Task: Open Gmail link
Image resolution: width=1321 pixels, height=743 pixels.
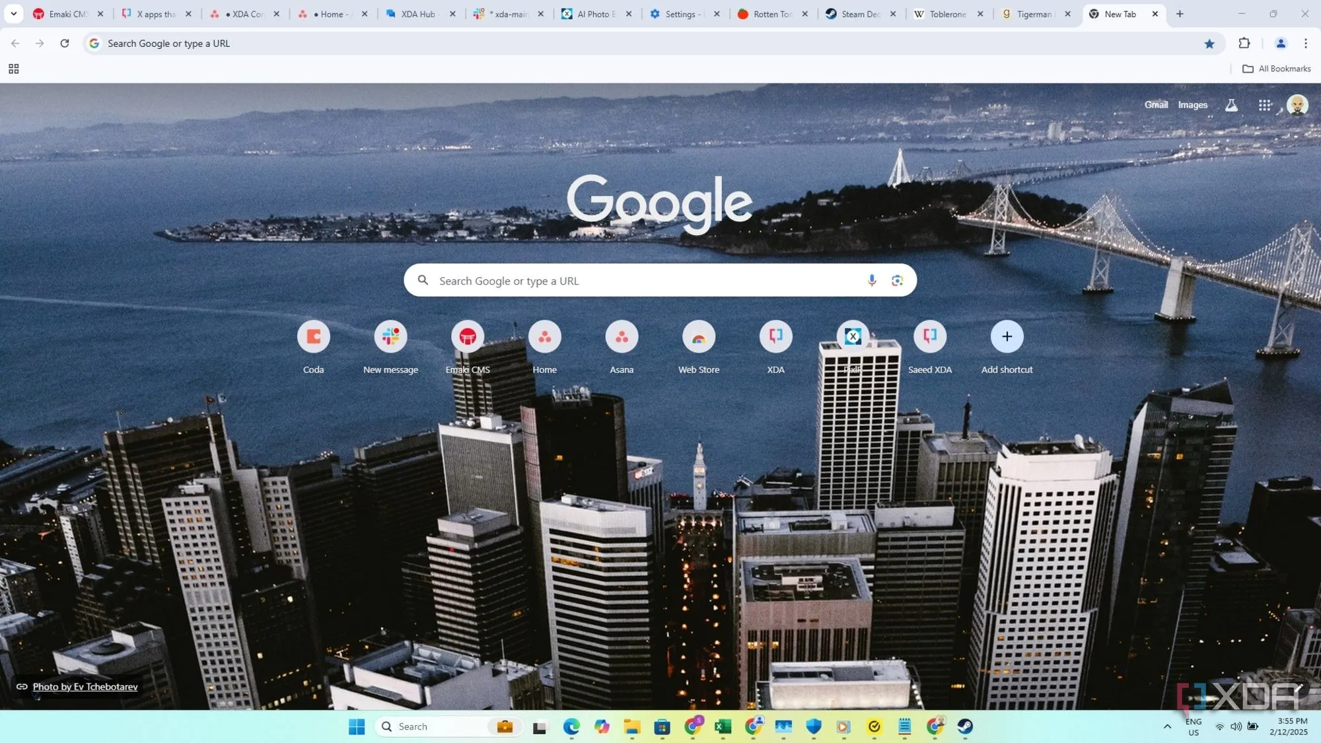Action: point(1156,105)
